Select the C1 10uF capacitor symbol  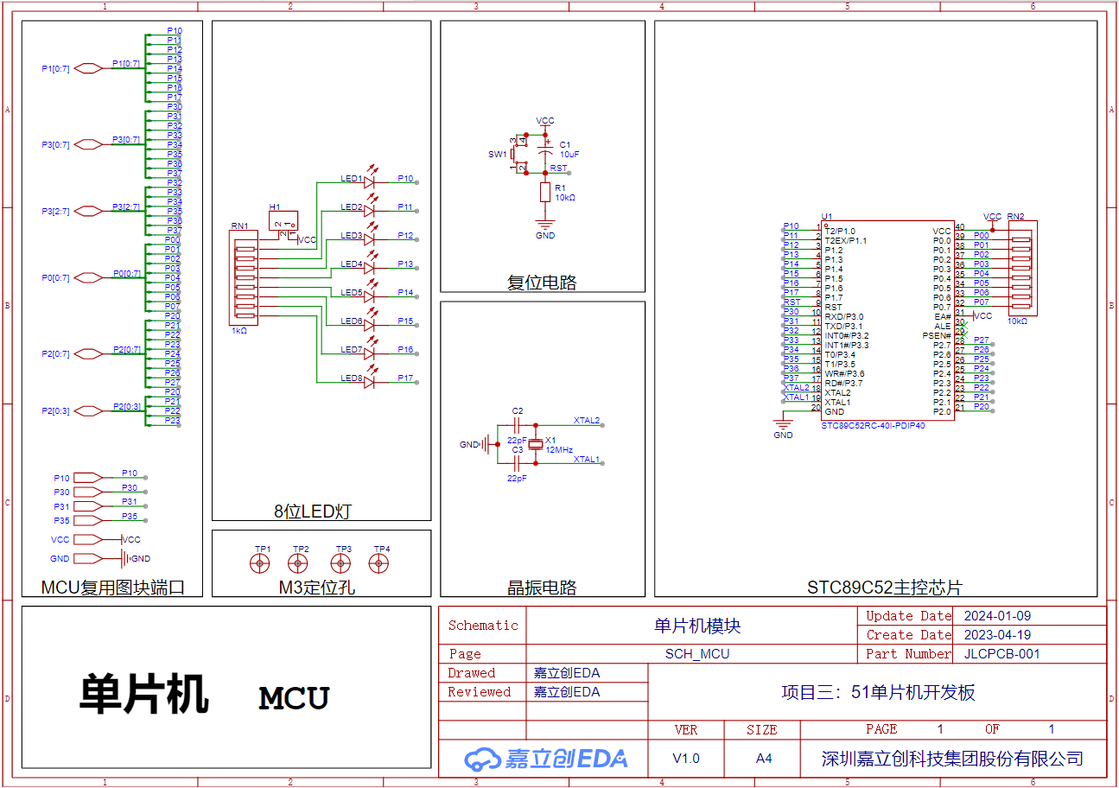[x=545, y=151]
